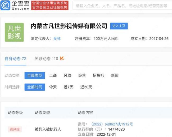Select 全部类型 filter option
Screen dimensions: 172x137
[x=35, y=75]
